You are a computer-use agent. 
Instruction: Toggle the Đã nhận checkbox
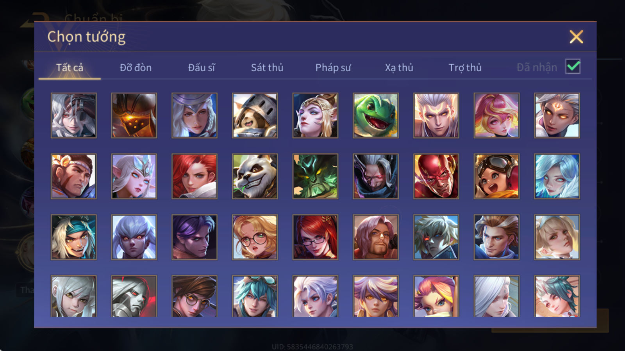click(573, 67)
